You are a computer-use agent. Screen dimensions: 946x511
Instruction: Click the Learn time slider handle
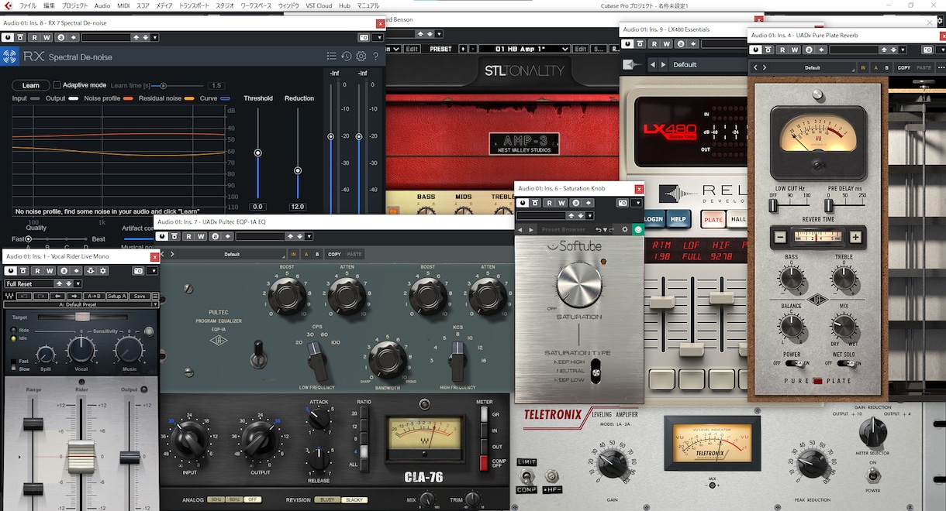click(163, 85)
